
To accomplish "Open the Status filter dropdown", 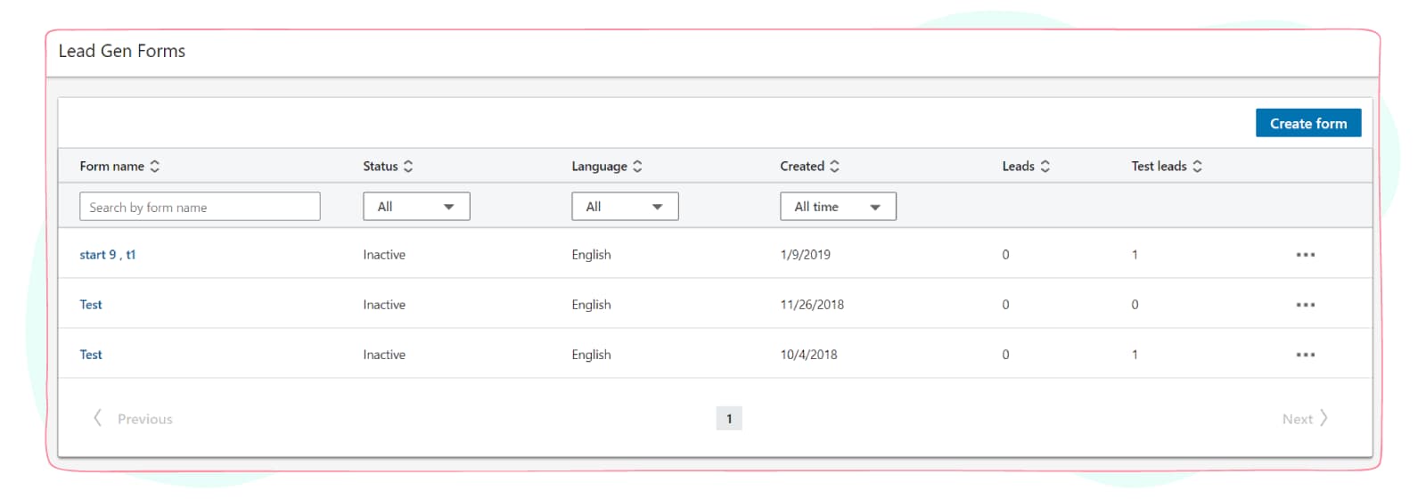I will (x=416, y=207).
